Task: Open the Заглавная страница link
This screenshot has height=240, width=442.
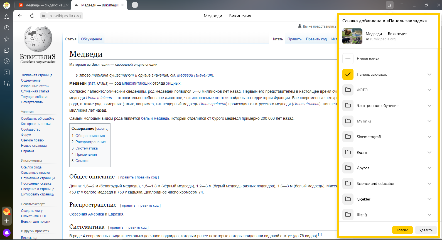Action: click(x=37, y=75)
